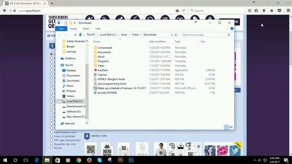Select the Capture JPG file icon

pyautogui.click(x=95, y=75)
